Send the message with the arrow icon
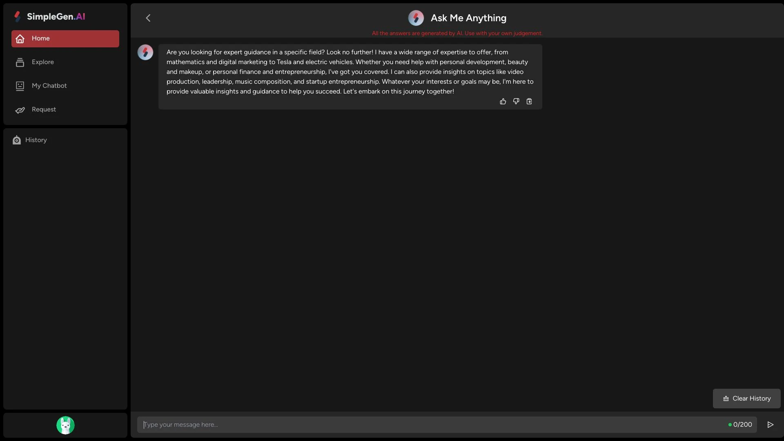The image size is (784, 441). coord(770,425)
